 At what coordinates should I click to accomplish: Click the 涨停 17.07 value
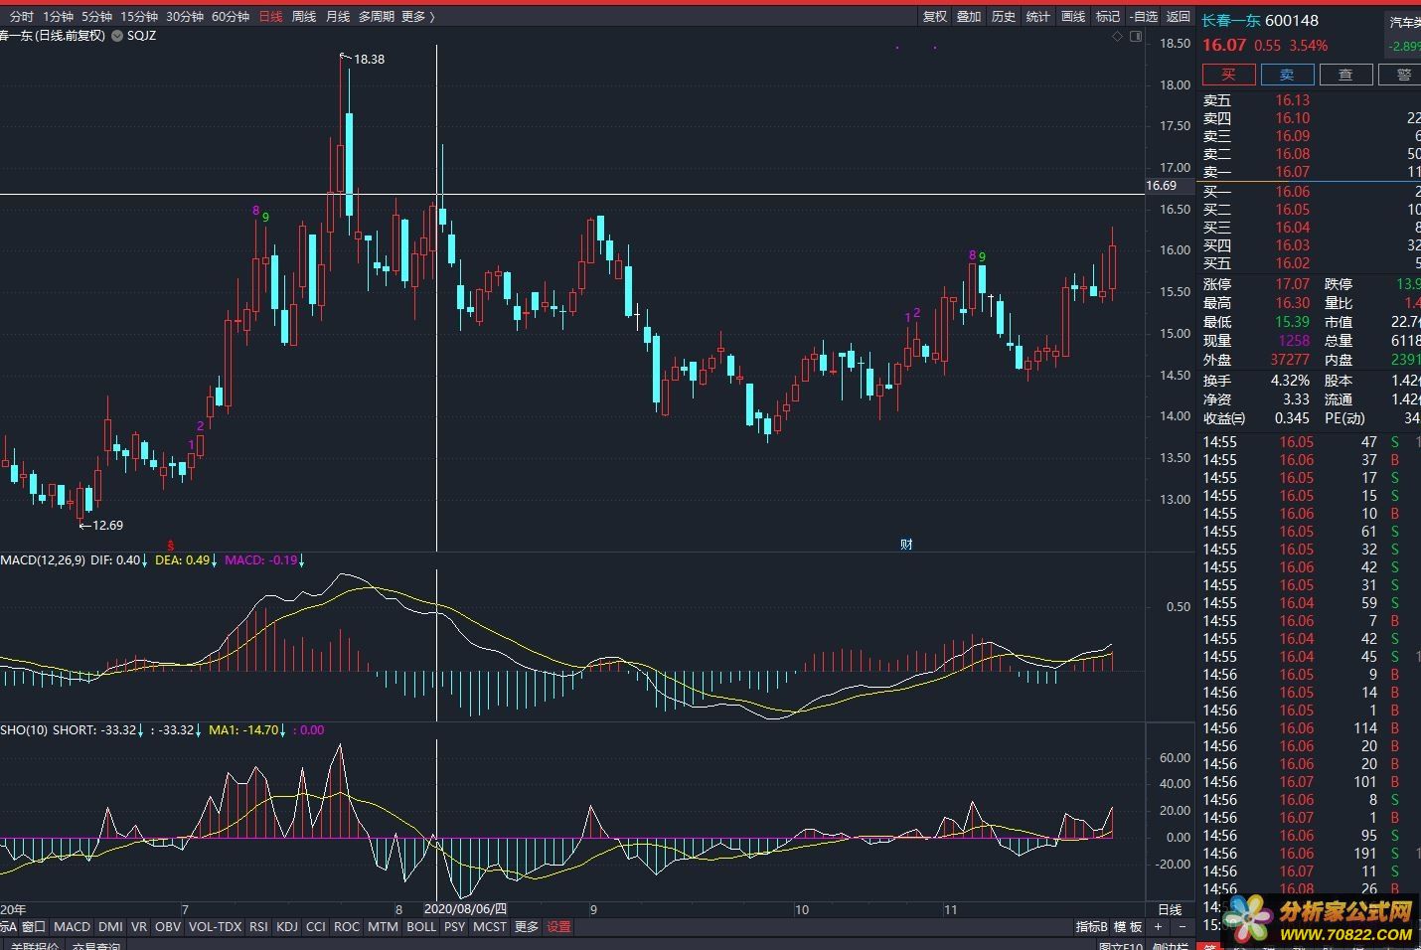[1293, 284]
